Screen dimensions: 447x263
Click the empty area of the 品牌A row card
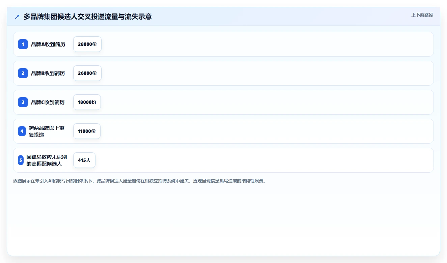(267, 44)
